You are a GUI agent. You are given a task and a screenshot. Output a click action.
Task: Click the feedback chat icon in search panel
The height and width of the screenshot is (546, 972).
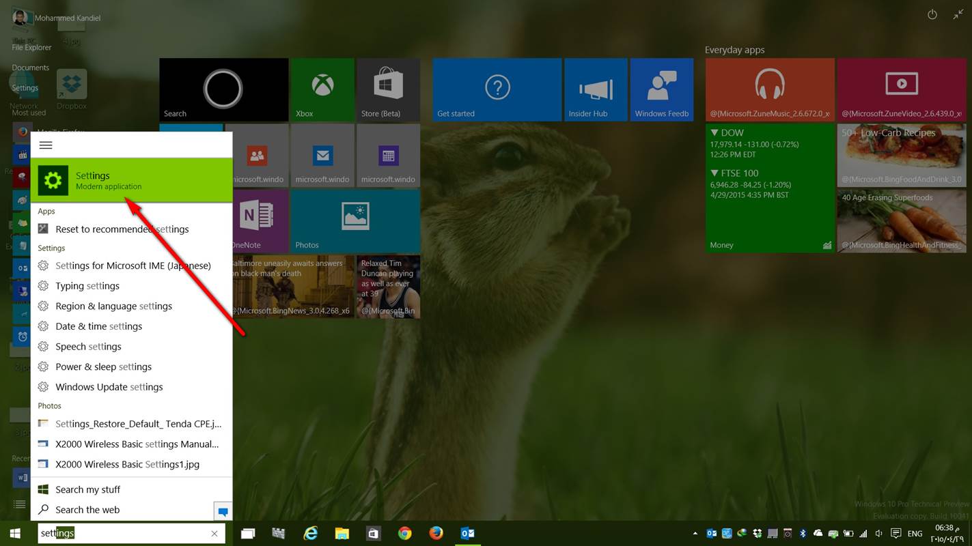[x=223, y=511]
